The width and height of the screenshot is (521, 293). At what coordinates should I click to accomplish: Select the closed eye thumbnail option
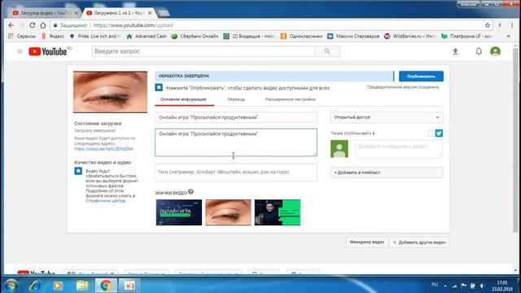pos(228,212)
